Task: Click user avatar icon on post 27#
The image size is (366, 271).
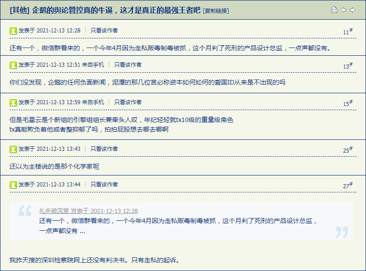Action: click(x=13, y=185)
